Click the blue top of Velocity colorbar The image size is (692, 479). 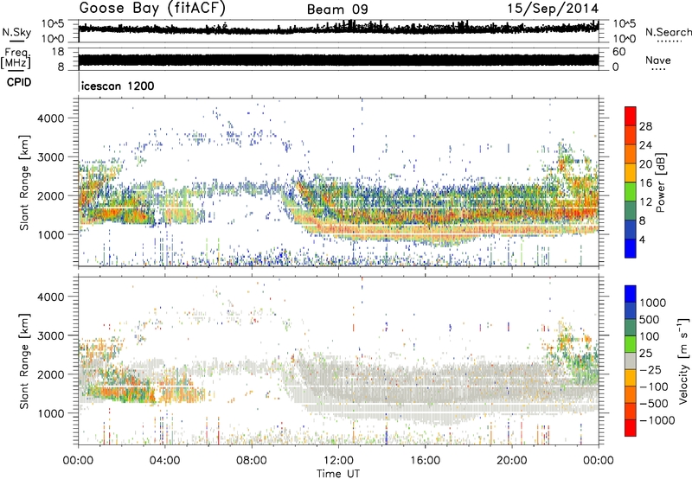(631, 294)
